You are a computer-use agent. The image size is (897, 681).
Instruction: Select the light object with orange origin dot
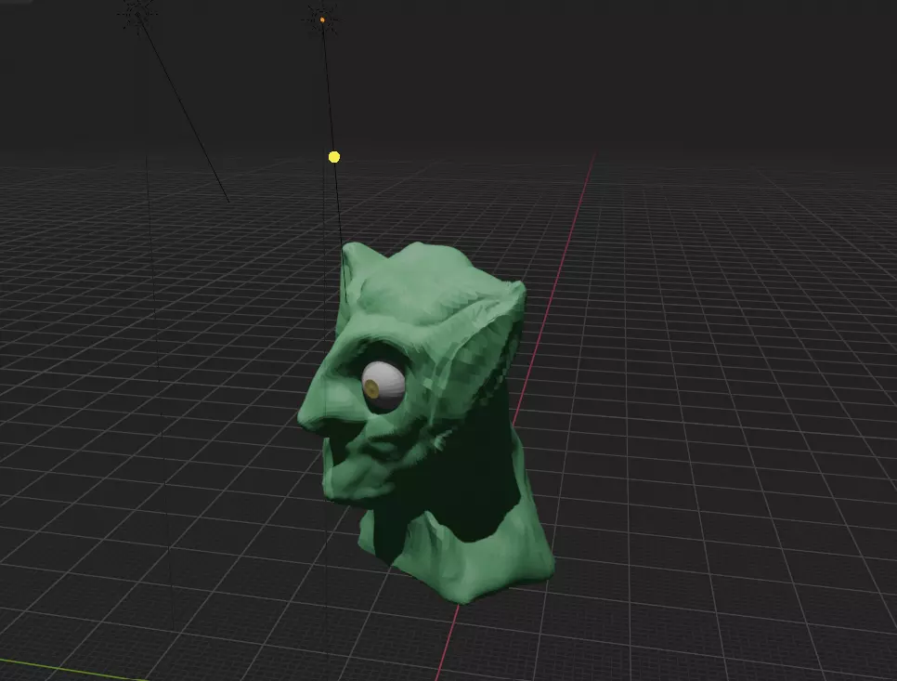pos(322,20)
